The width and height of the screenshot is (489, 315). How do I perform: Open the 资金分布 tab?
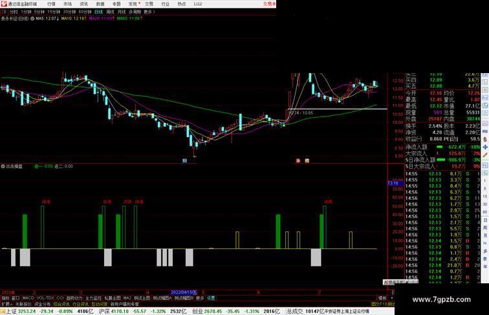point(43,304)
